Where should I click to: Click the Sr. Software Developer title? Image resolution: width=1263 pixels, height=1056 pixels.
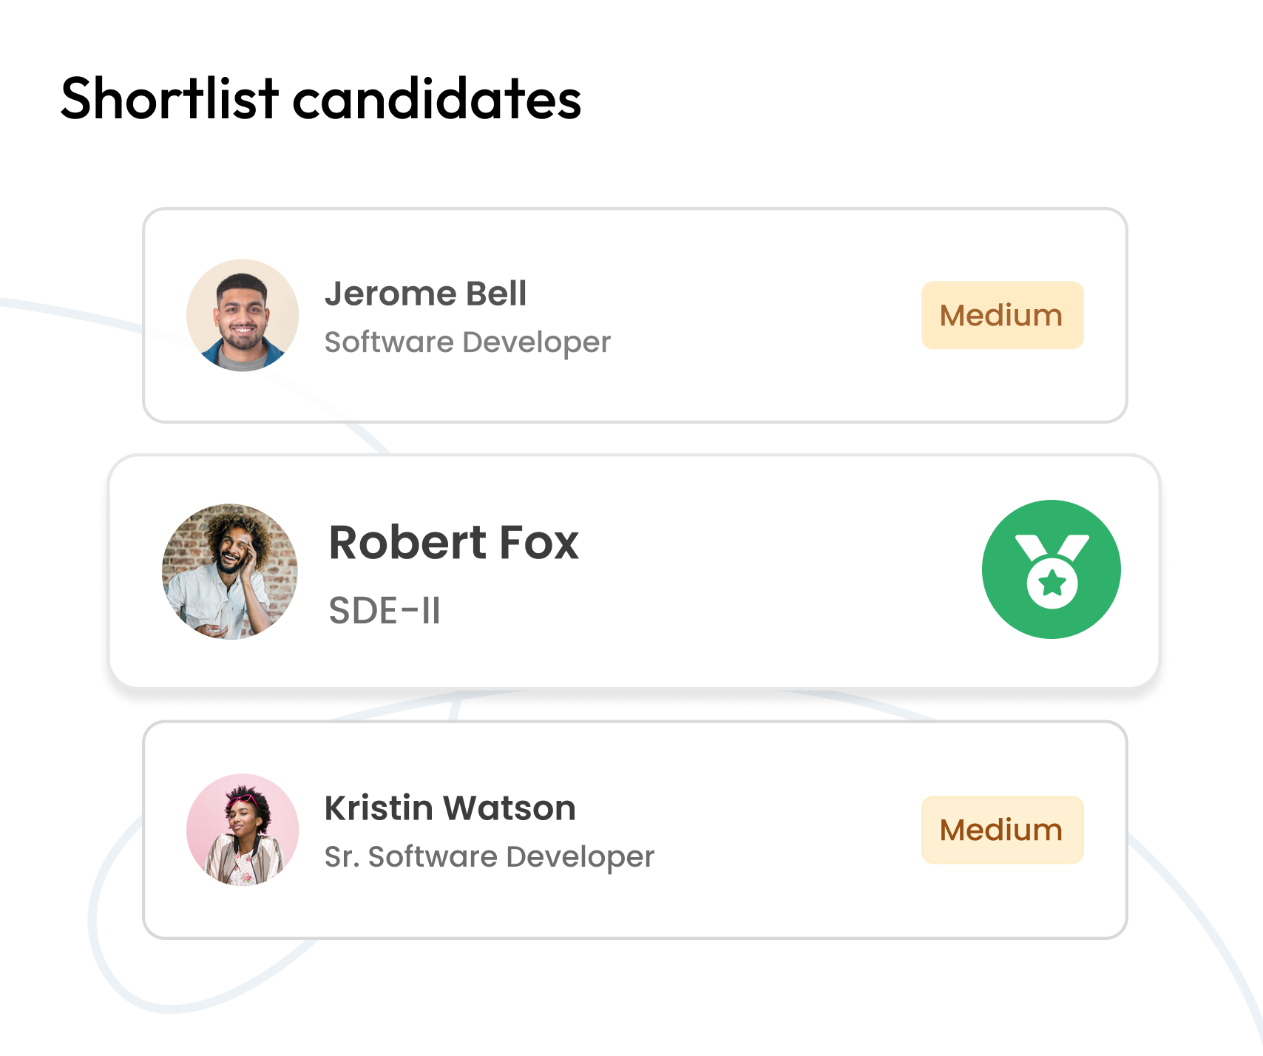coord(489,857)
